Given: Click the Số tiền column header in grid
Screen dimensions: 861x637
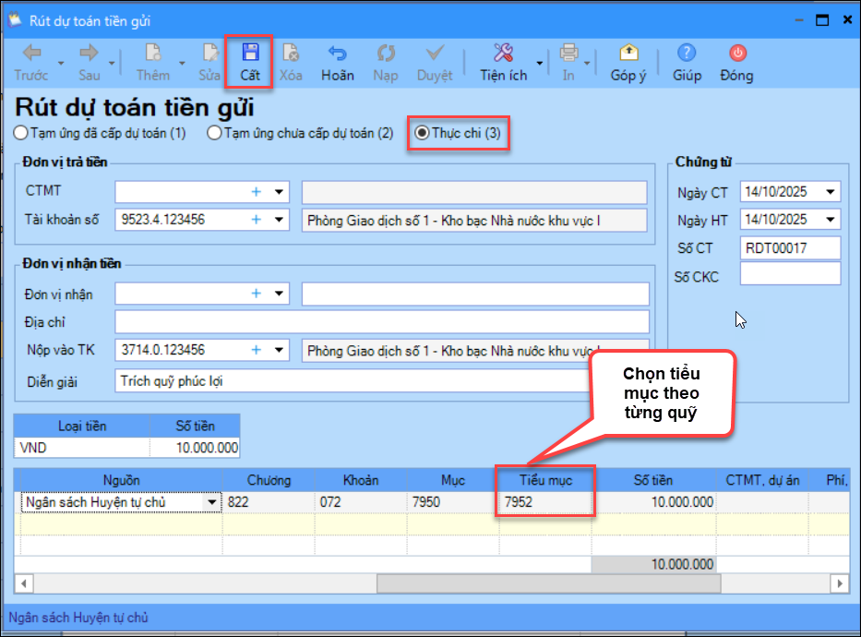Looking at the screenshot, I should click(652, 480).
